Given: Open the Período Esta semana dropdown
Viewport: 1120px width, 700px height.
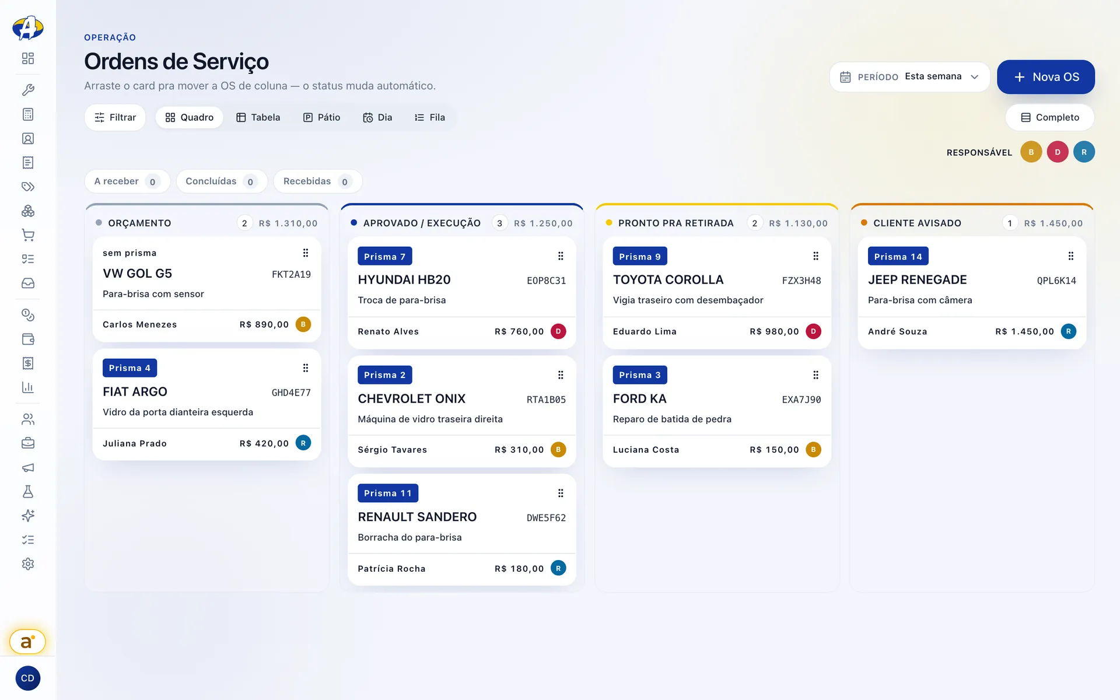Looking at the screenshot, I should (909, 77).
